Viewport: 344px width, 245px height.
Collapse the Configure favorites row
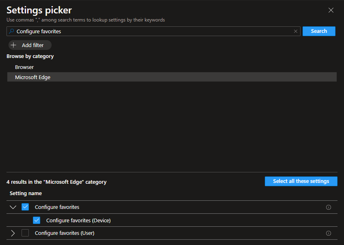point(13,207)
